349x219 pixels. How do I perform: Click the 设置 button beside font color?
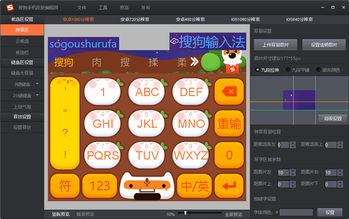[x=330, y=213]
